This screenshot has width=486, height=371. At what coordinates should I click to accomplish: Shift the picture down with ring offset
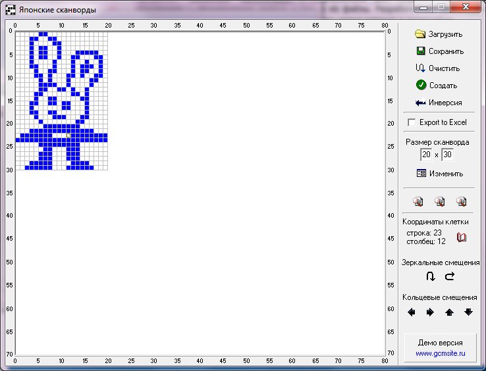pyautogui.click(x=468, y=312)
